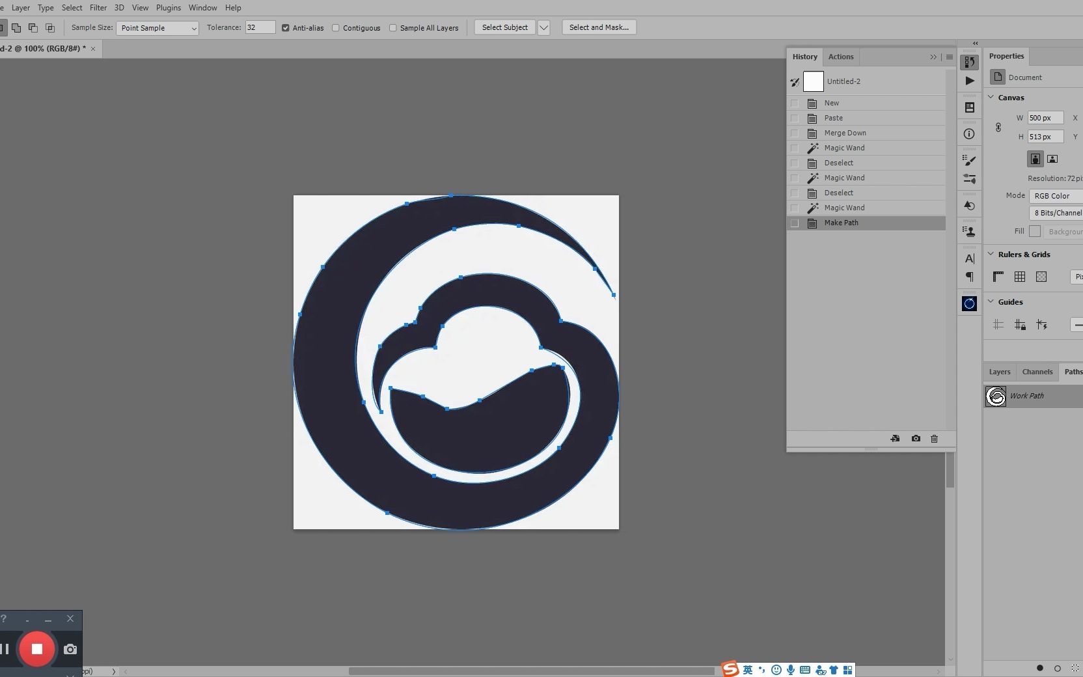This screenshot has width=1083, height=677.
Task: Click Add to selection icon in options bar
Action: [x=16, y=28]
